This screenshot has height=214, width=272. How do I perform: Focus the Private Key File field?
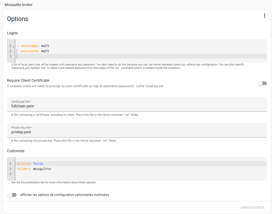coord(137,132)
